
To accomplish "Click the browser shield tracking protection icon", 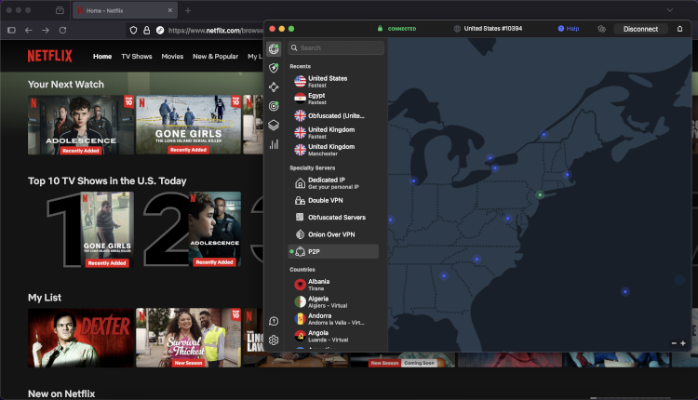I will point(133,31).
